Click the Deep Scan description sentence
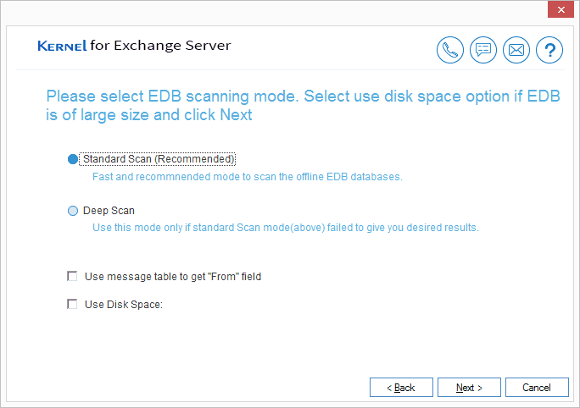Screen dimensions: 580x408 (x=285, y=228)
